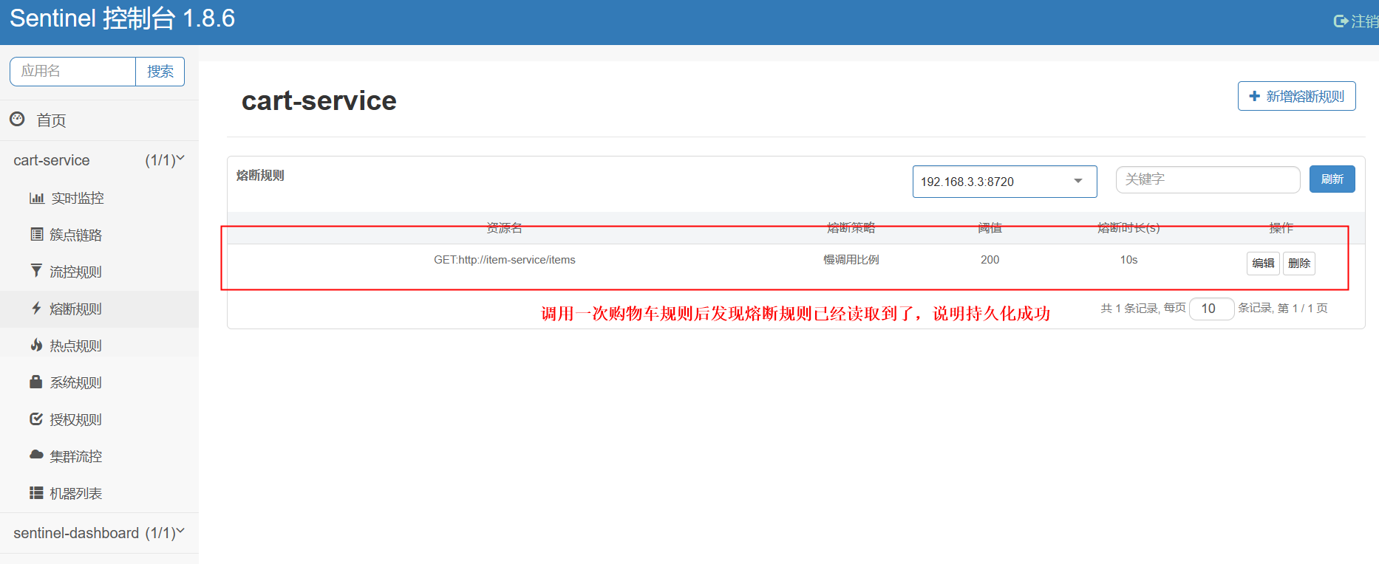Click the cloud icon for 集群流控
The width and height of the screenshot is (1379, 564).
(35, 455)
